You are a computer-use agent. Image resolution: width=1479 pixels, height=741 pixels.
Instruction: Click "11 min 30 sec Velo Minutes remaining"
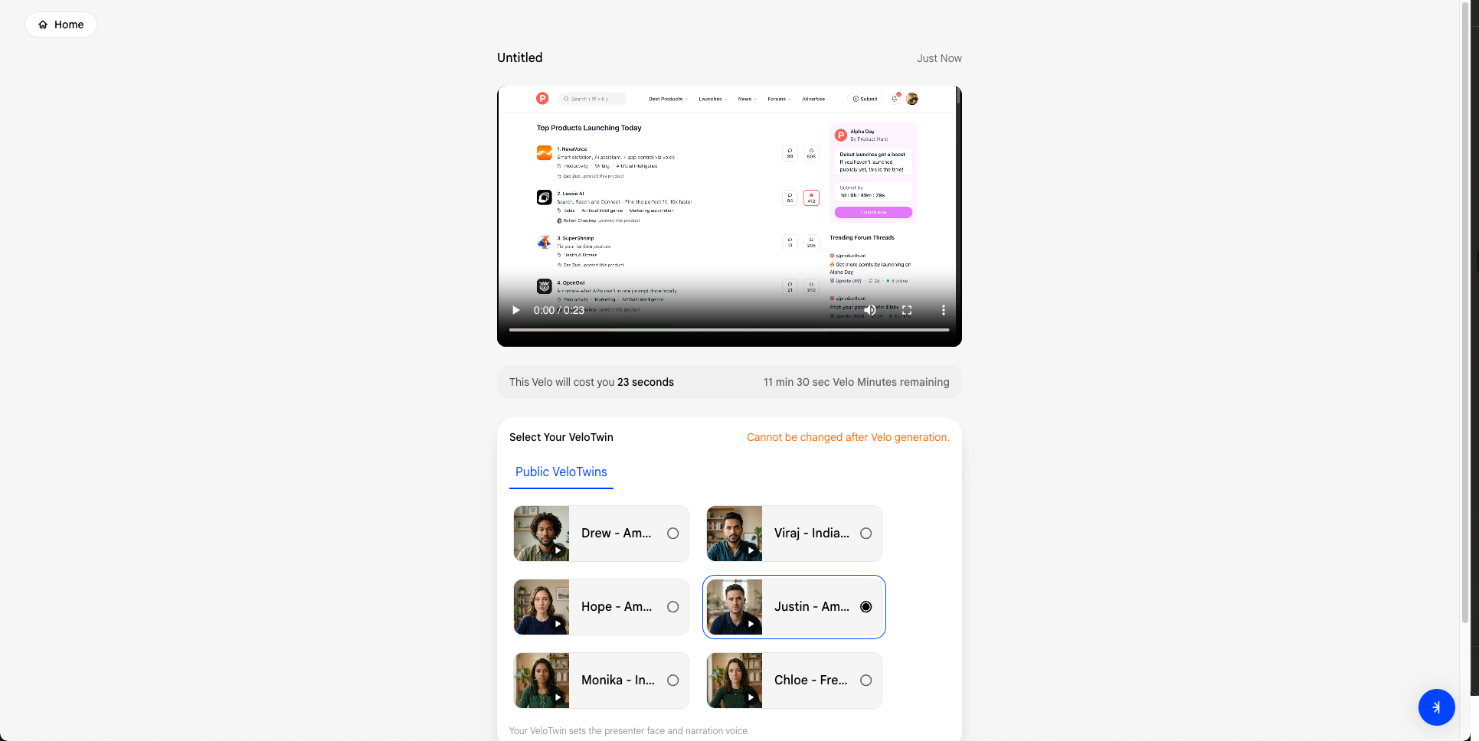click(856, 382)
